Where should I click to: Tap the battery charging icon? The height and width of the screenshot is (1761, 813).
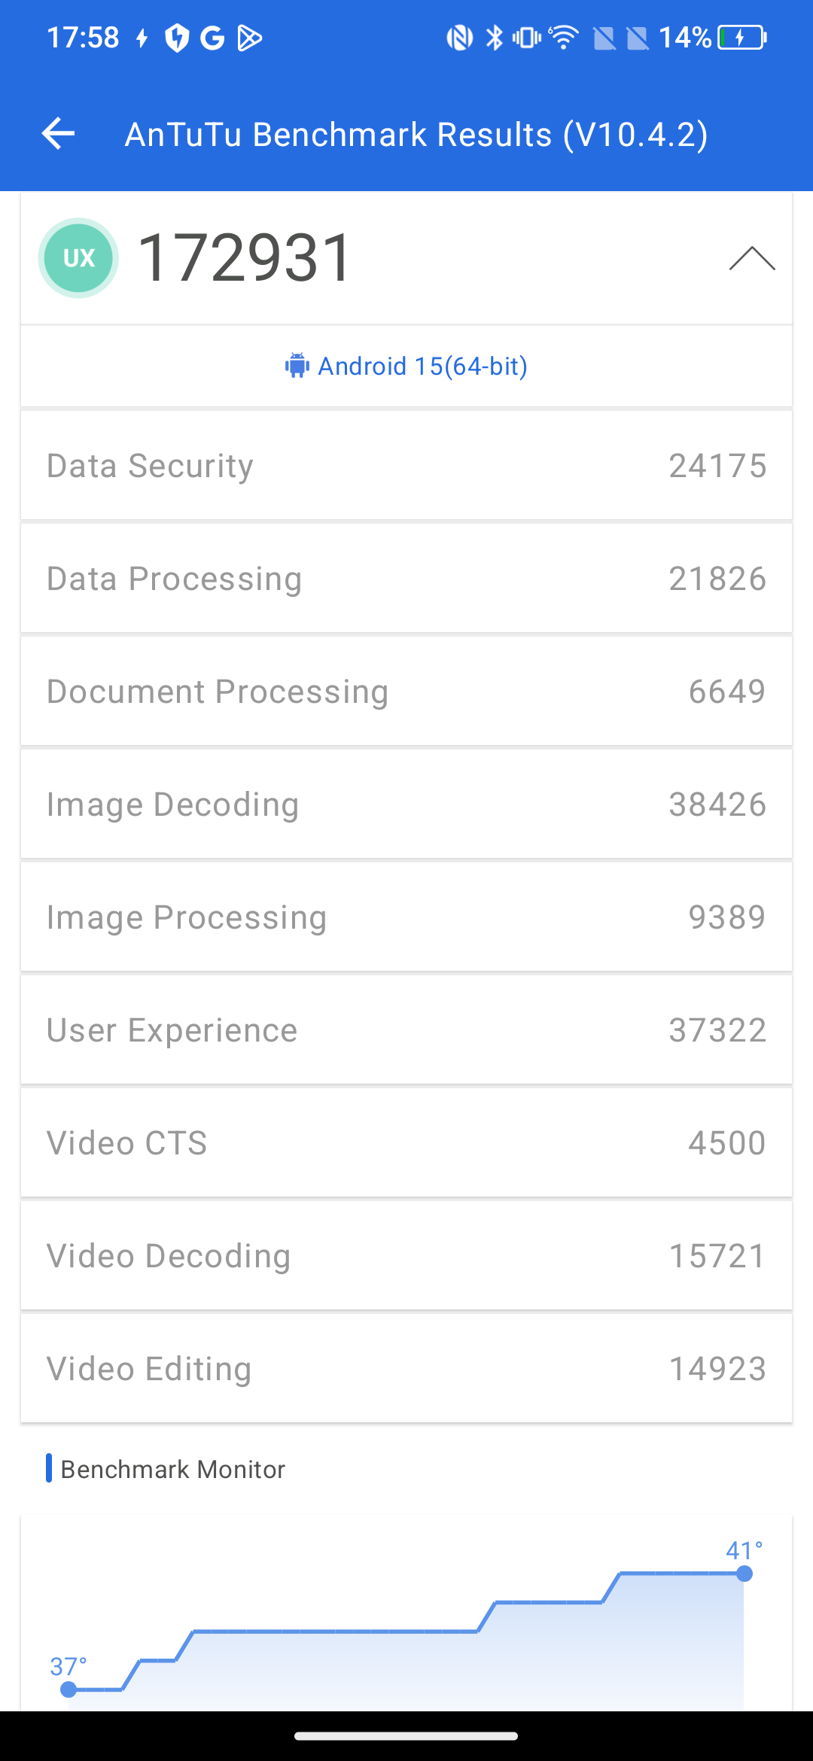click(x=742, y=37)
